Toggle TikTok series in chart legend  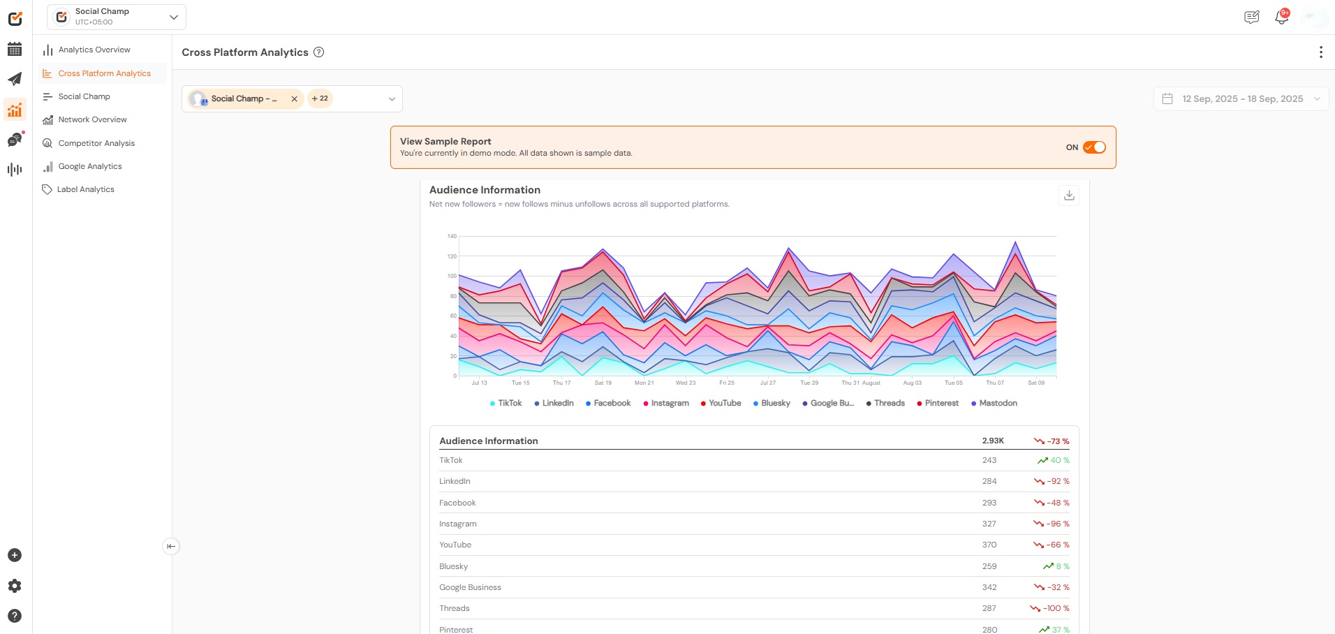(x=506, y=404)
